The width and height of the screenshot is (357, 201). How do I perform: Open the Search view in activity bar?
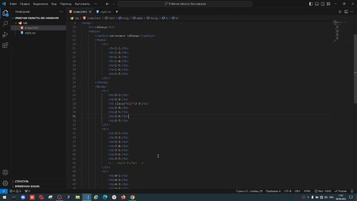(x=5, y=23)
